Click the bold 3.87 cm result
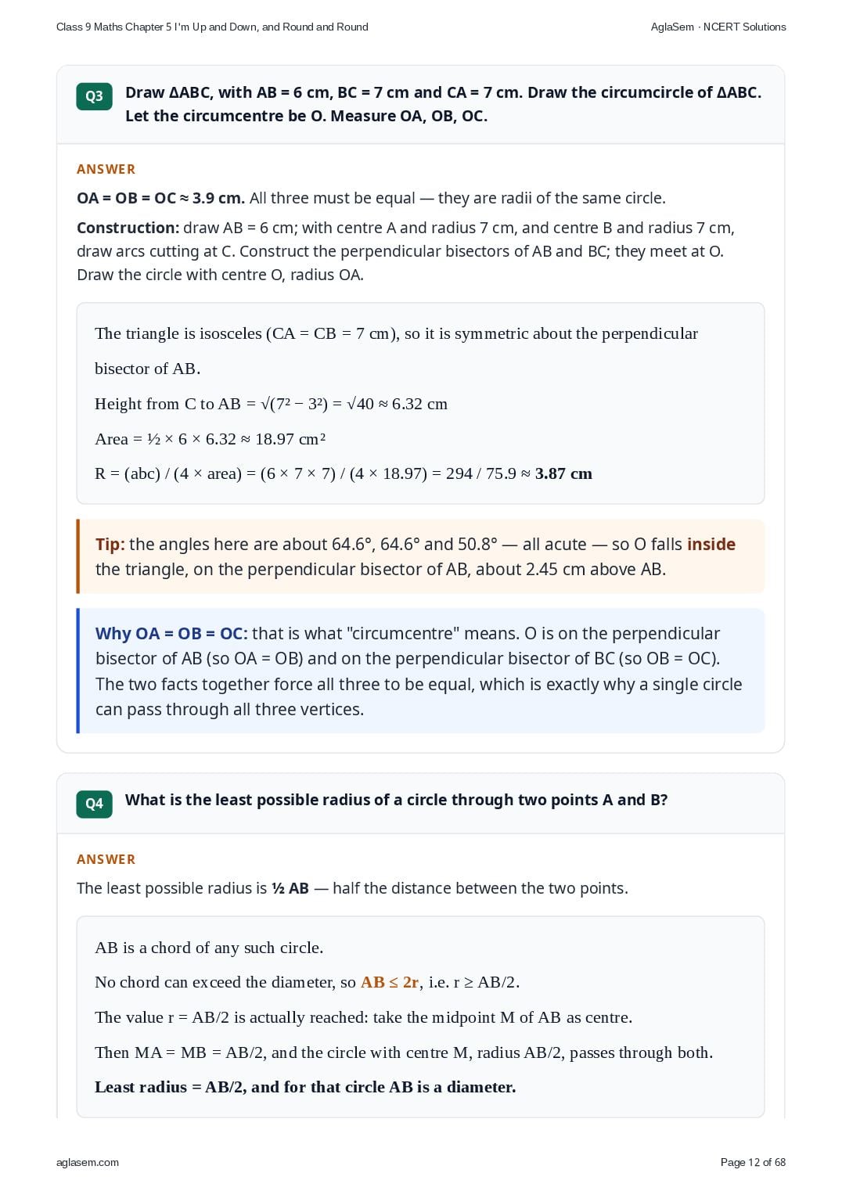This screenshot has height=1191, width=842. pyautogui.click(x=563, y=473)
